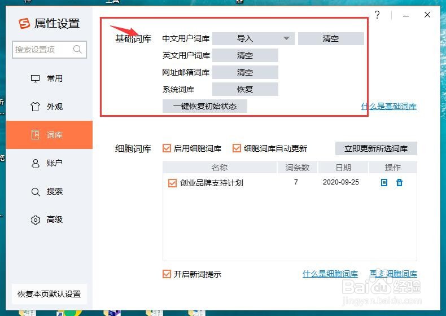Click the search magnifier icon in settings search box
This screenshot has width=446, height=316.
77,49
